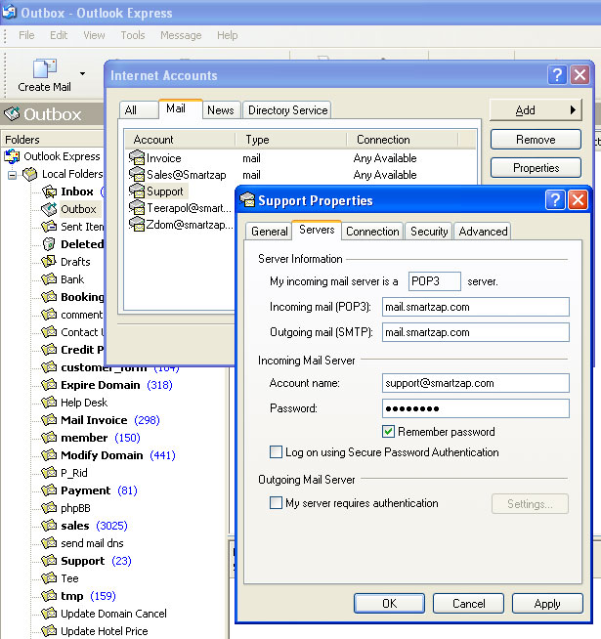Click the member folder icon

49,438
